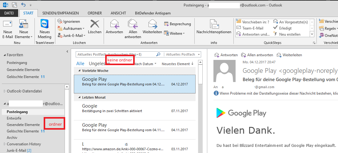Open the Google Play message dated 04.11.2017
338x153 pixels.
(135, 130)
